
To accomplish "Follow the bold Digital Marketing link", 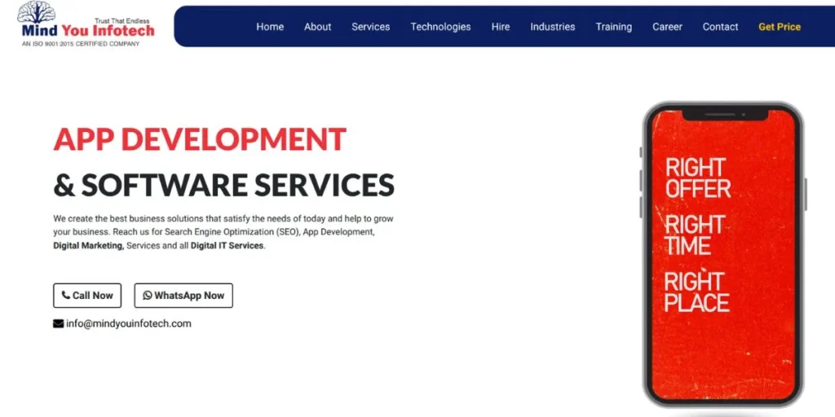I will [x=89, y=246].
